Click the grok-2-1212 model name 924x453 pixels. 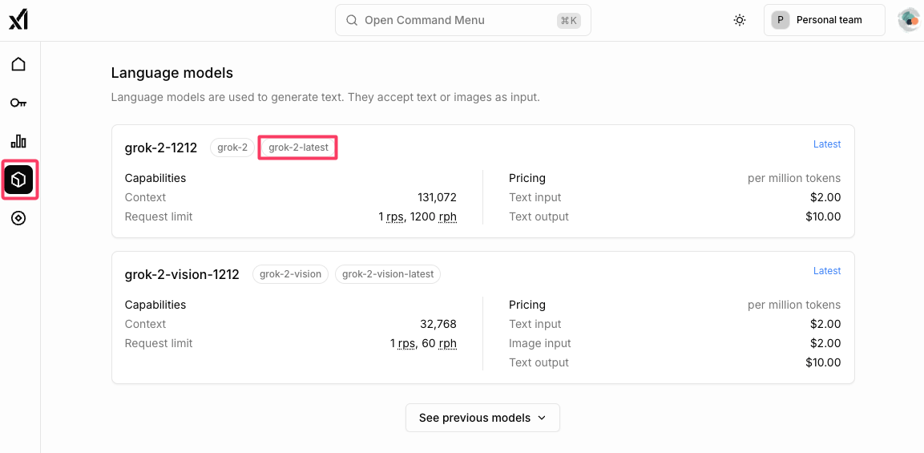[x=161, y=148]
